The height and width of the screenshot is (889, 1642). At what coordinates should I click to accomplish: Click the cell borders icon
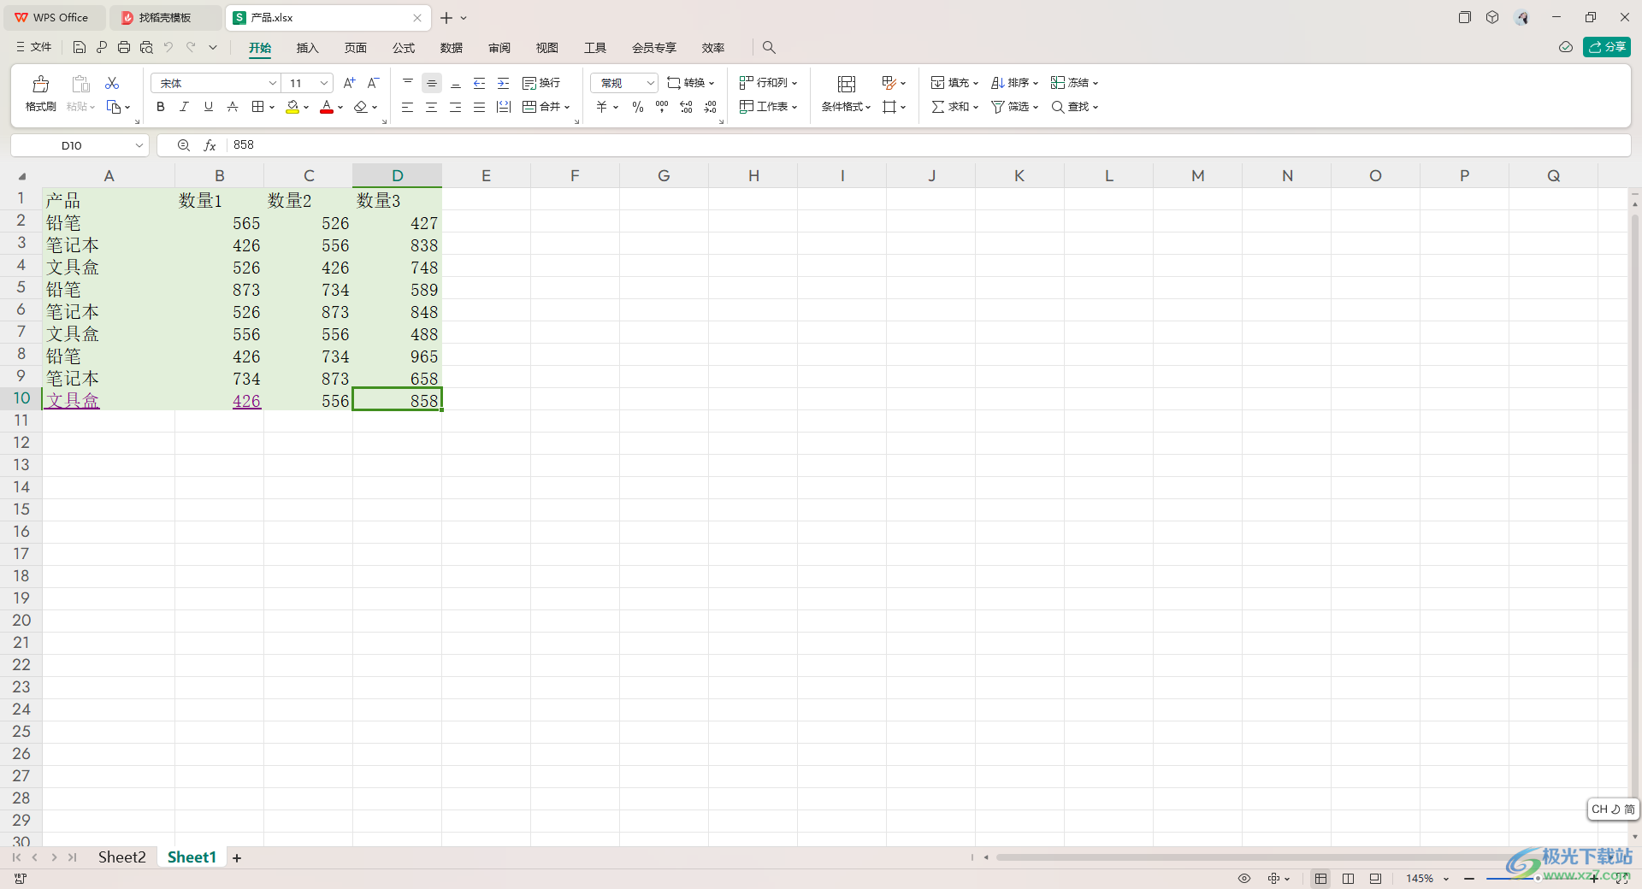pyautogui.click(x=257, y=107)
